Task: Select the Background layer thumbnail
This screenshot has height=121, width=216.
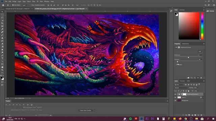Action: tap(179, 100)
